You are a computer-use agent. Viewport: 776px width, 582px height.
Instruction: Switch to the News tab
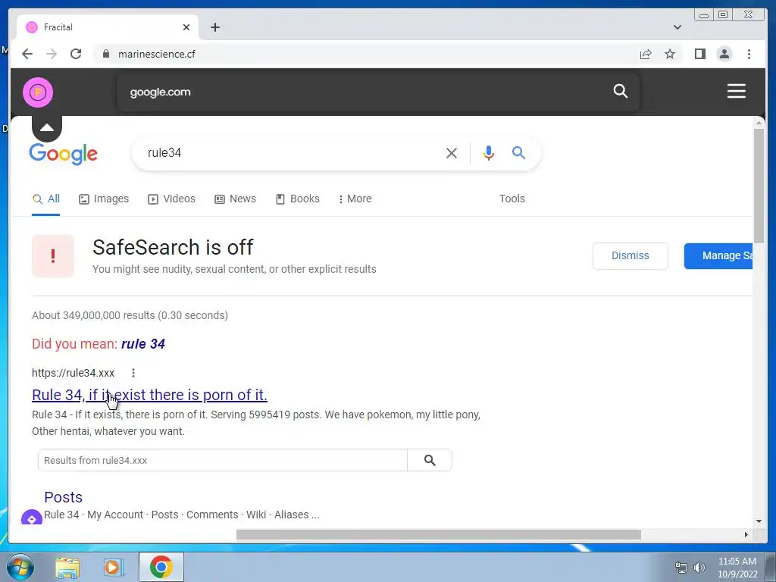[235, 199]
